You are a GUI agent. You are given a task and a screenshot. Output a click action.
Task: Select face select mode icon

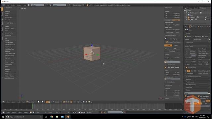tap(69, 102)
